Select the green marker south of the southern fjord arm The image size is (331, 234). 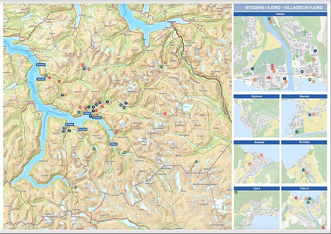coord(75,187)
